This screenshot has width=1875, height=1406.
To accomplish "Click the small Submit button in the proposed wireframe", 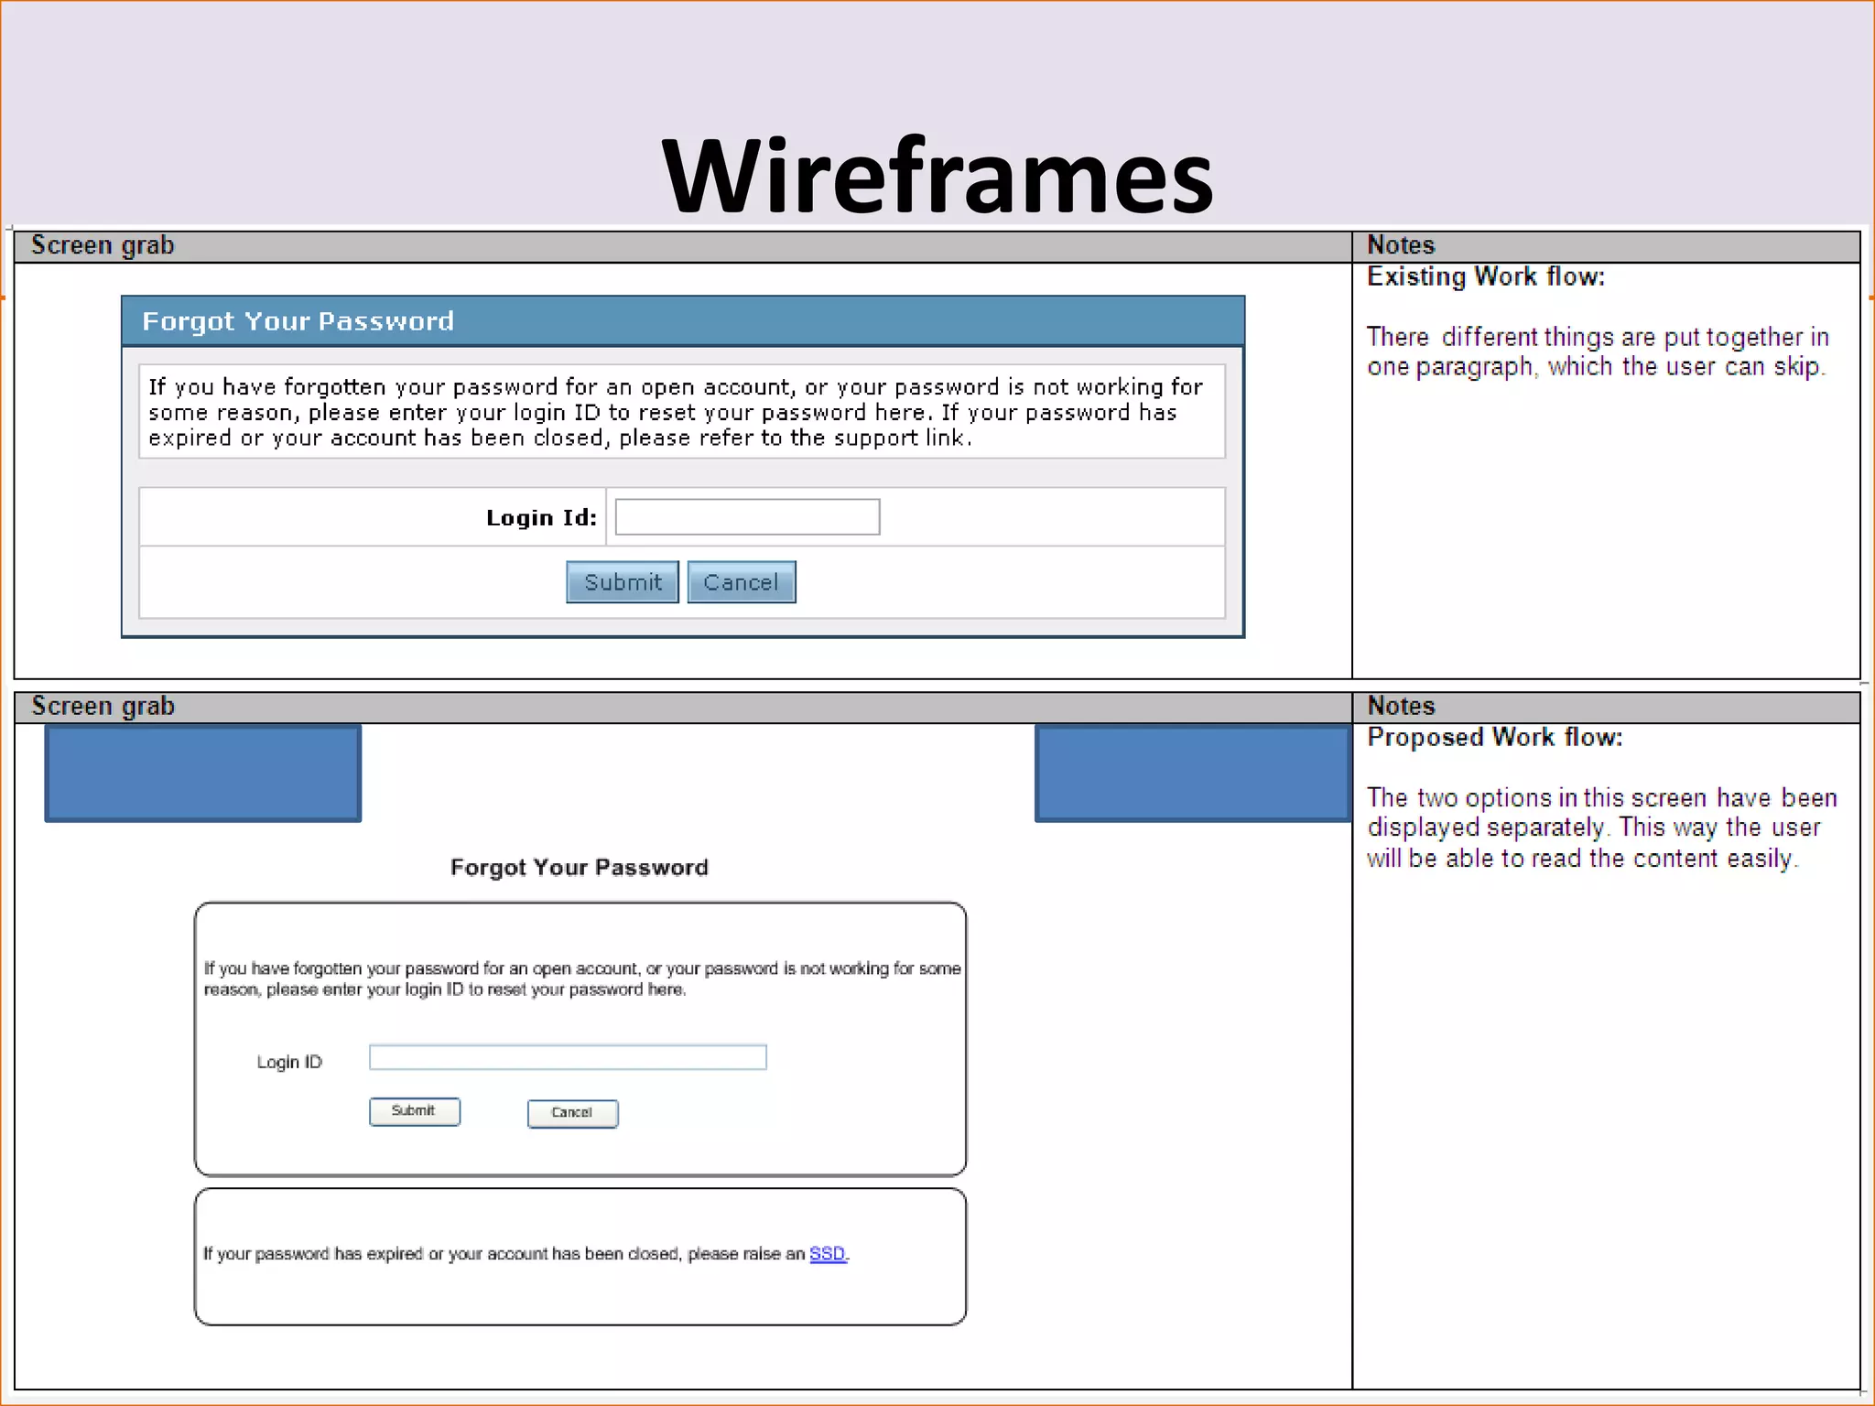I will [x=414, y=1111].
